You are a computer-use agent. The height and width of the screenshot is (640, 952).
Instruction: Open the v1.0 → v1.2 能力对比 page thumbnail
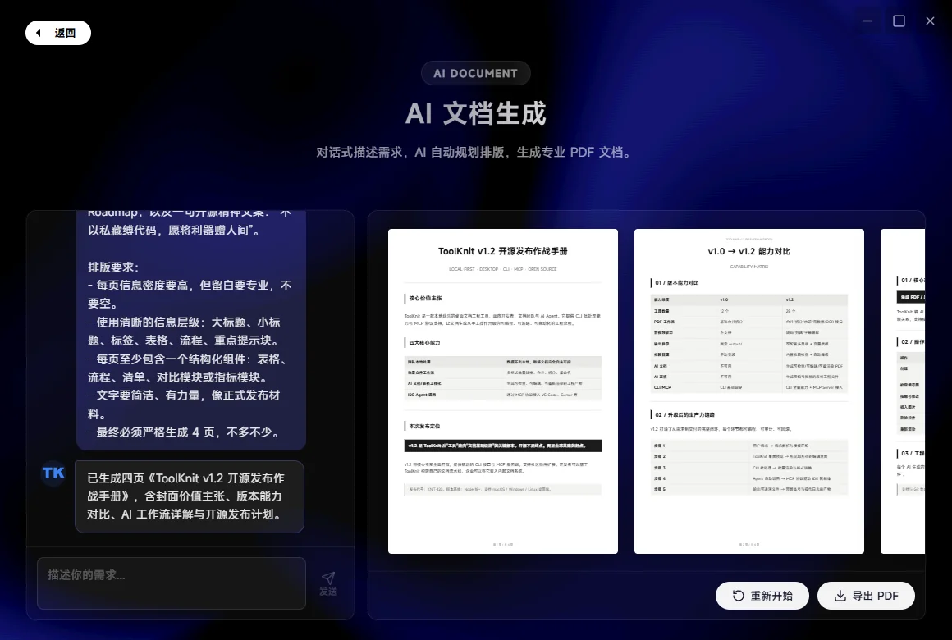click(748, 391)
